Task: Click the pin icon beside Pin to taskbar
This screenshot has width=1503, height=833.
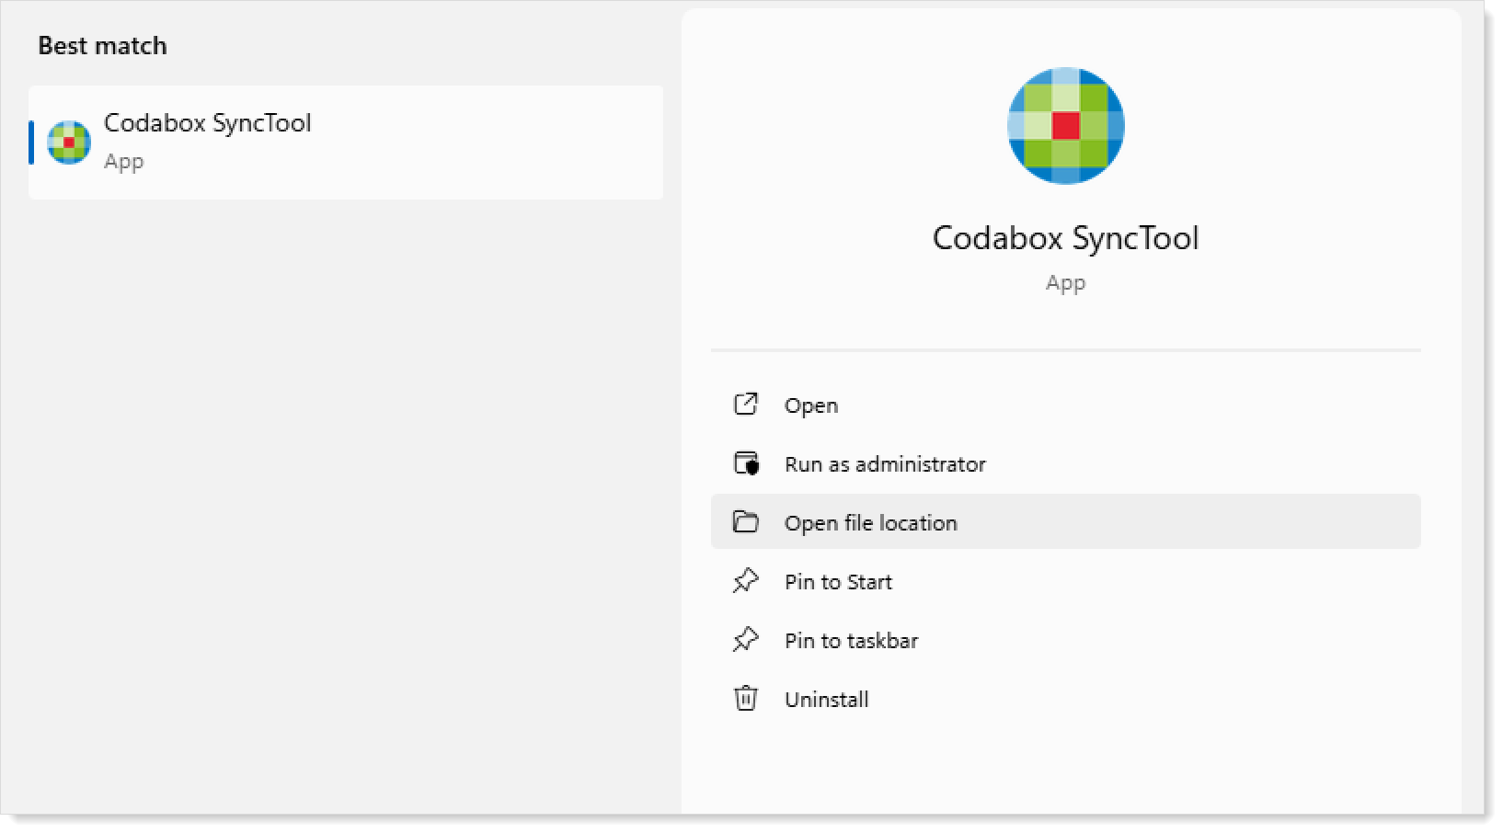Action: point(746,640)
